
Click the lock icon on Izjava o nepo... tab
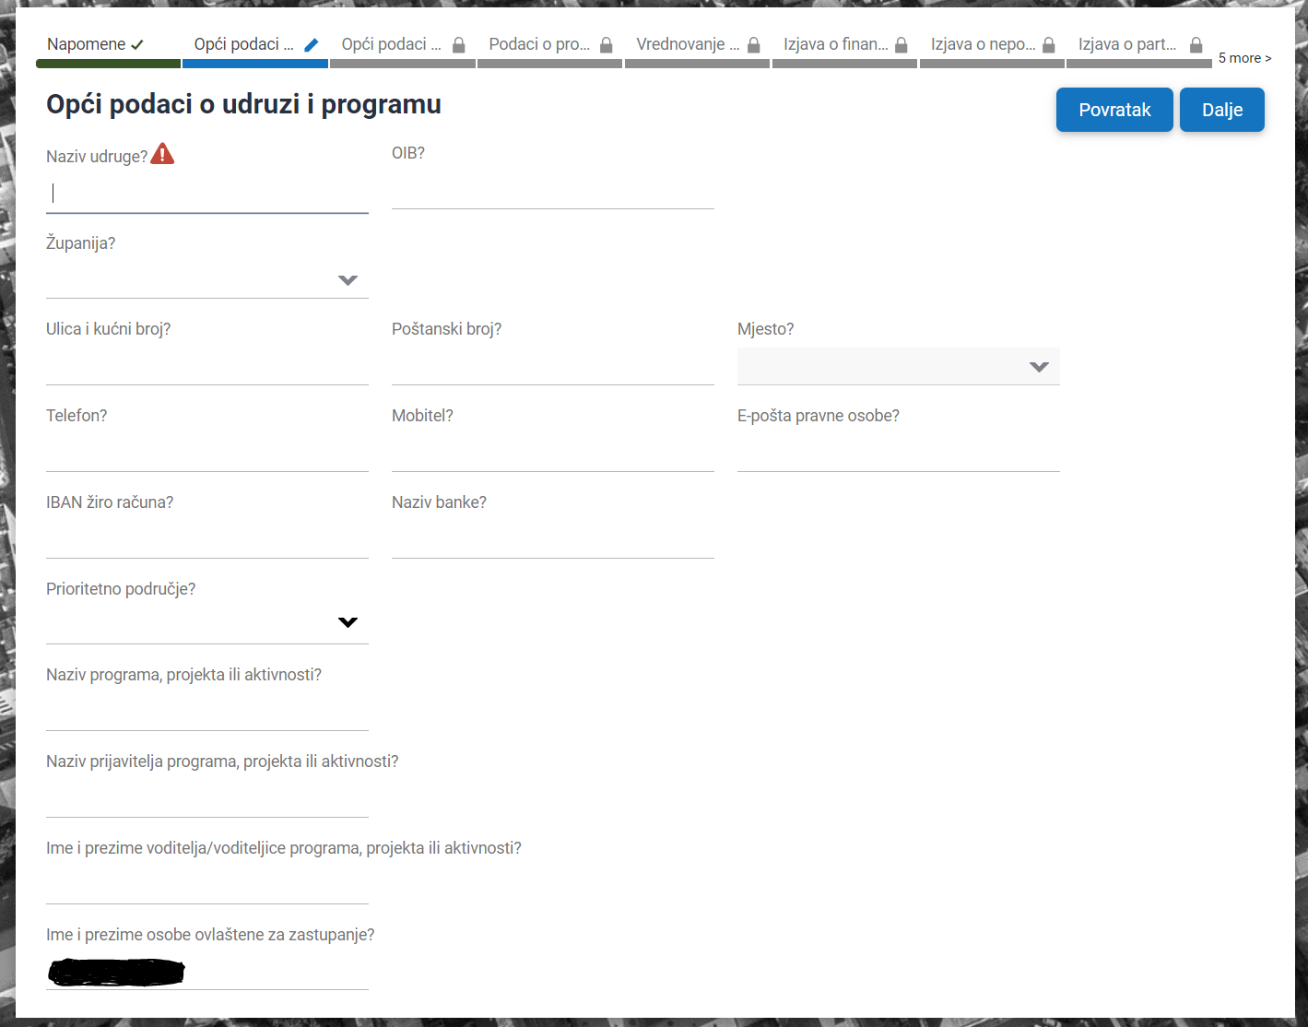1049,44
